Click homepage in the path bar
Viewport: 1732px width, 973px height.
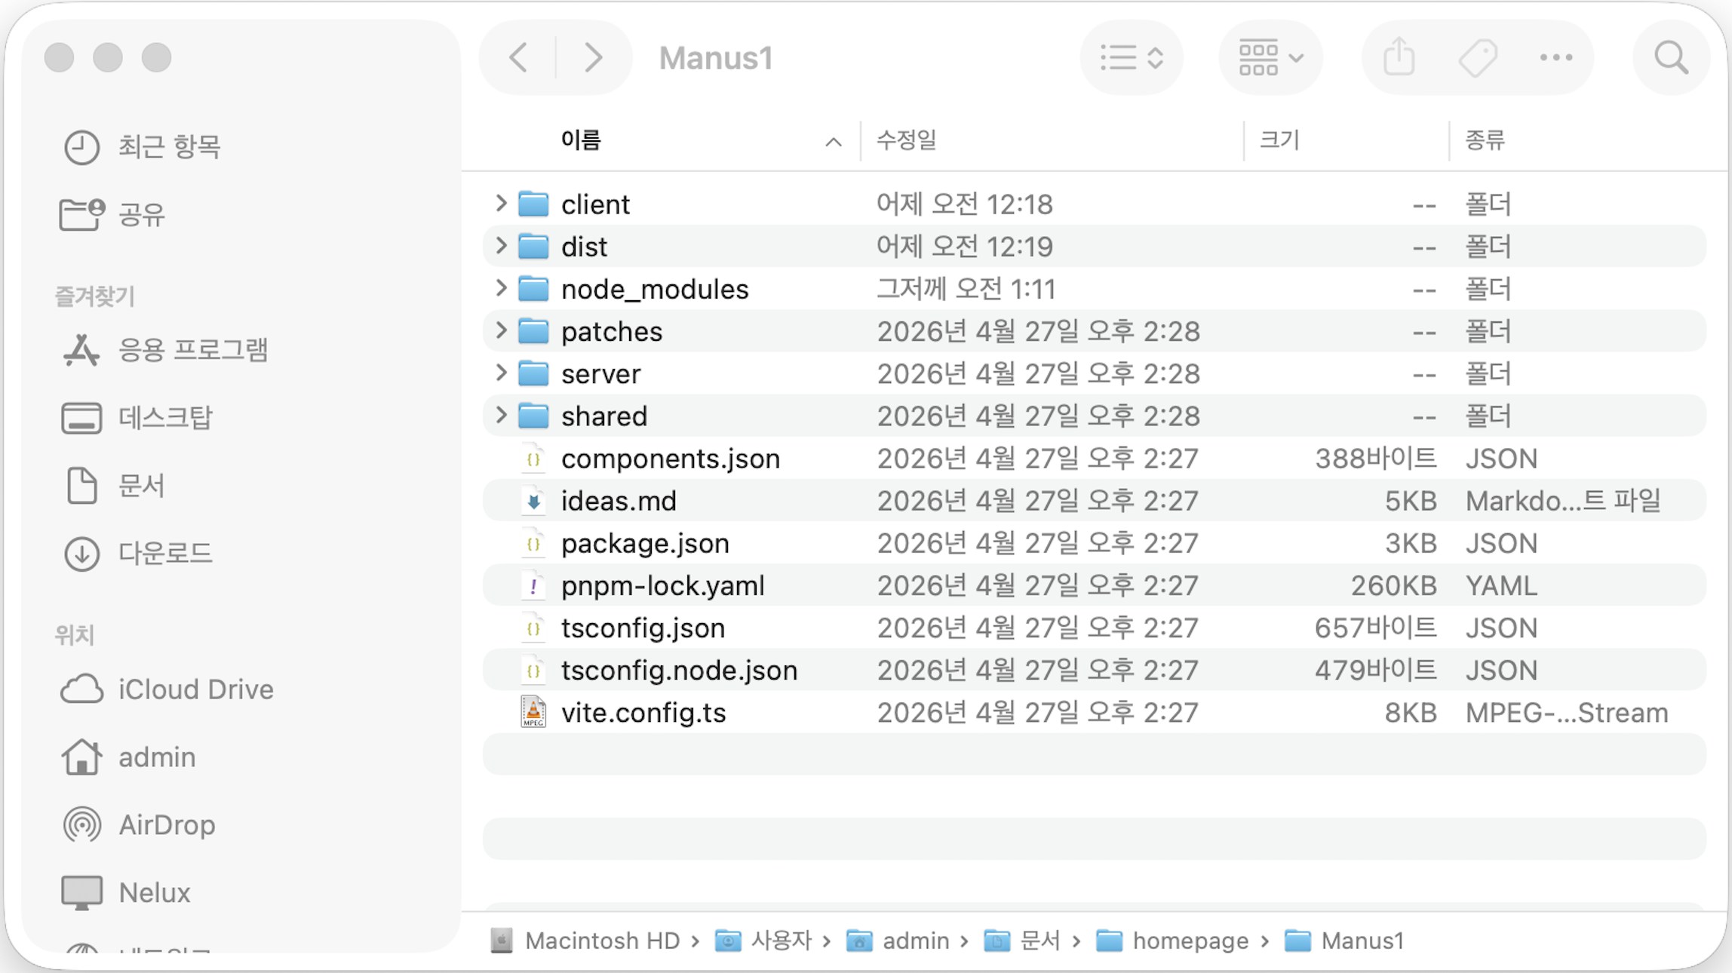pyautogui.click(x=1190, y=941)
